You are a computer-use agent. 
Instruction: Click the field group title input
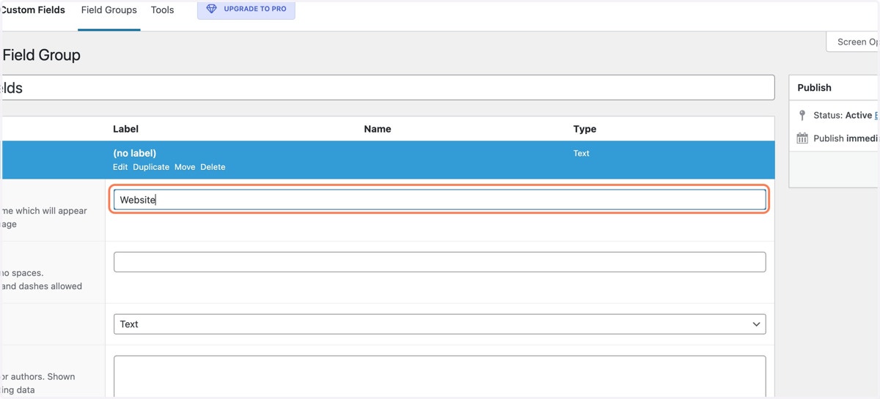click(389, 88)
